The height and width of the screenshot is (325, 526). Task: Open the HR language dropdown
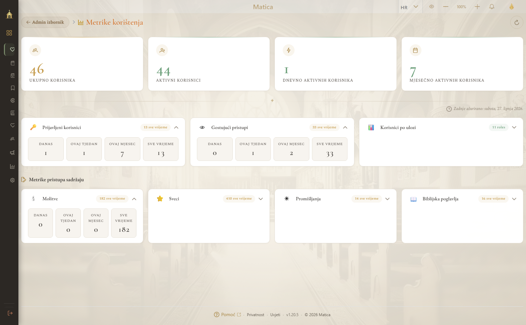coord(410,7)
